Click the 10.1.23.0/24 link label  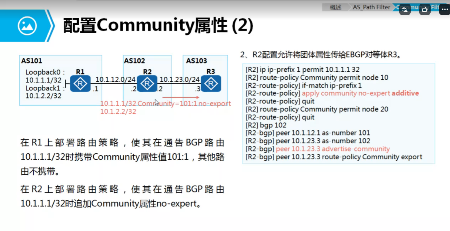coord(180,79)
